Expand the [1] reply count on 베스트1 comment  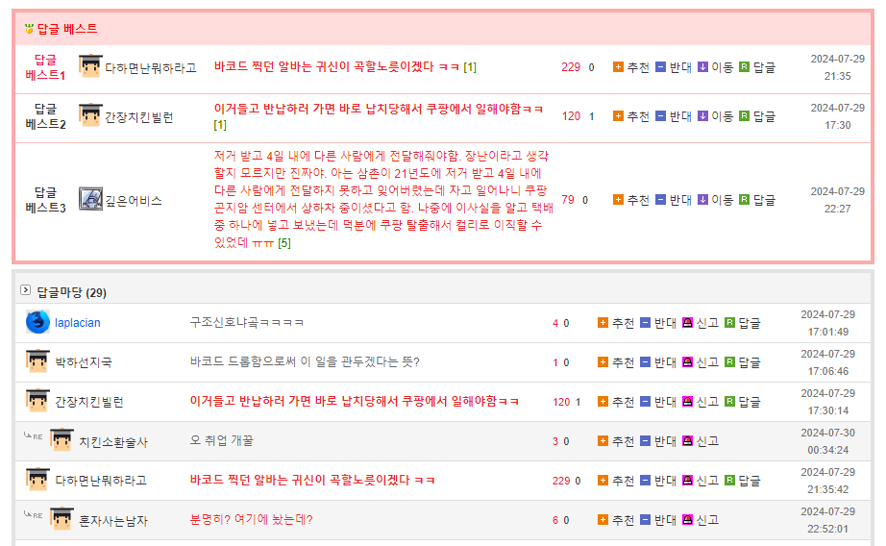tap(470, 67)
